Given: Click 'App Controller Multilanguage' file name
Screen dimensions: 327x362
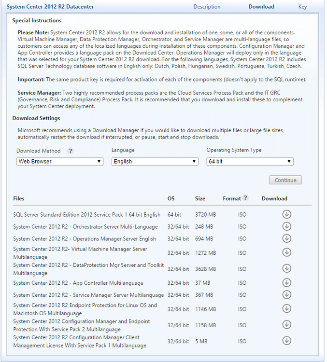Looking at the screenshot, I should tap(78, 283).
